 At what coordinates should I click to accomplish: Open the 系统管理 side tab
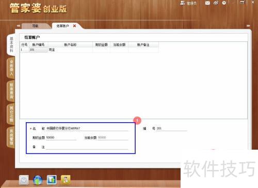pyautogui.click(x=11, y=137)
